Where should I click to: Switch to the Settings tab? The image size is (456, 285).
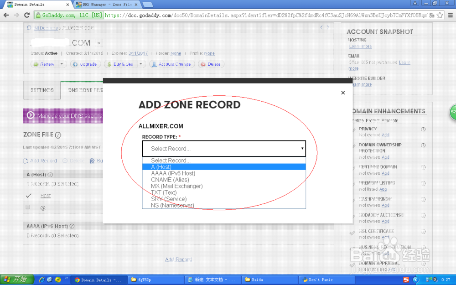(x=42, y=90)
